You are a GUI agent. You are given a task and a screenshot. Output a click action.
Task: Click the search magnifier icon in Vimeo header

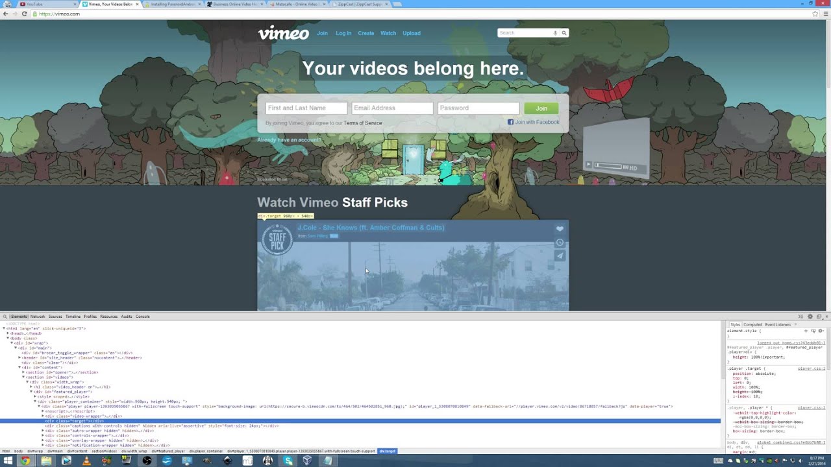564,33
